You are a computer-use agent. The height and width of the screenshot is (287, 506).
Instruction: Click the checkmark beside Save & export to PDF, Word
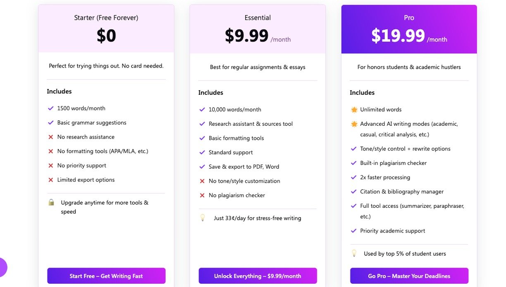[x=202, y=167]
